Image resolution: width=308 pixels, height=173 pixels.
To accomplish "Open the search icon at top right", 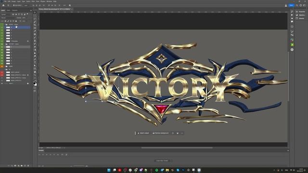I will pos(297,5).
